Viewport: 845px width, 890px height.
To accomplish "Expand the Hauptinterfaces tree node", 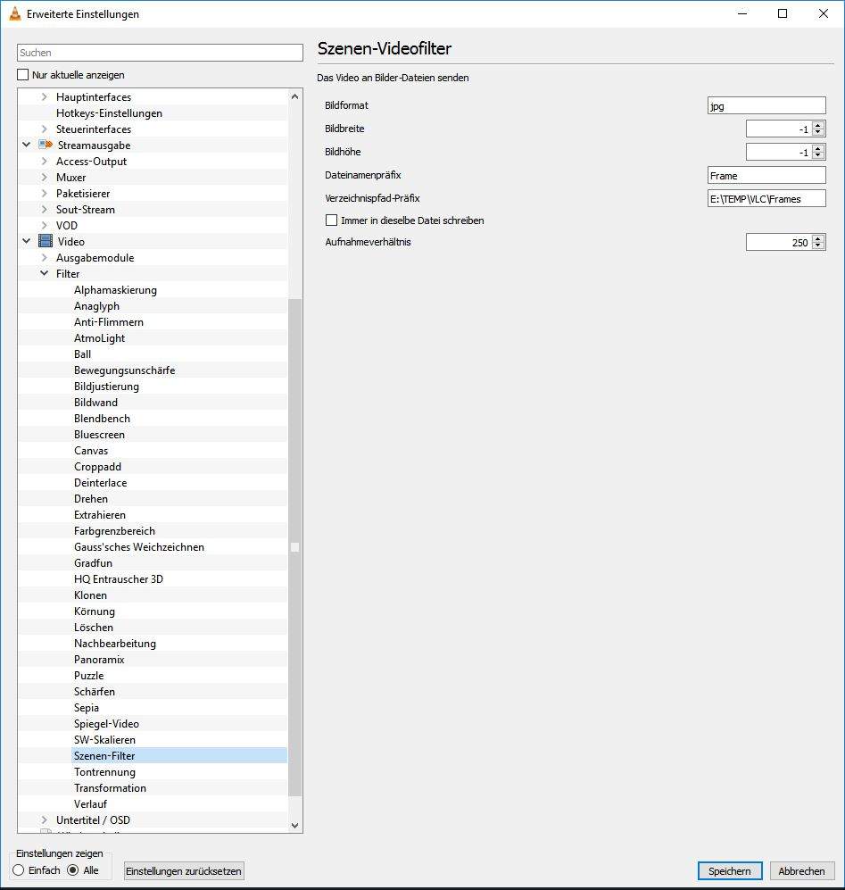I will 44,96.
